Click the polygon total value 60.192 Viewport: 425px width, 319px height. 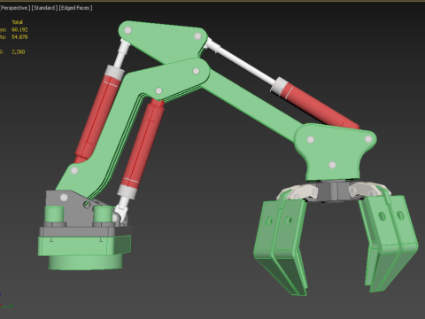(x=19, y=29)
